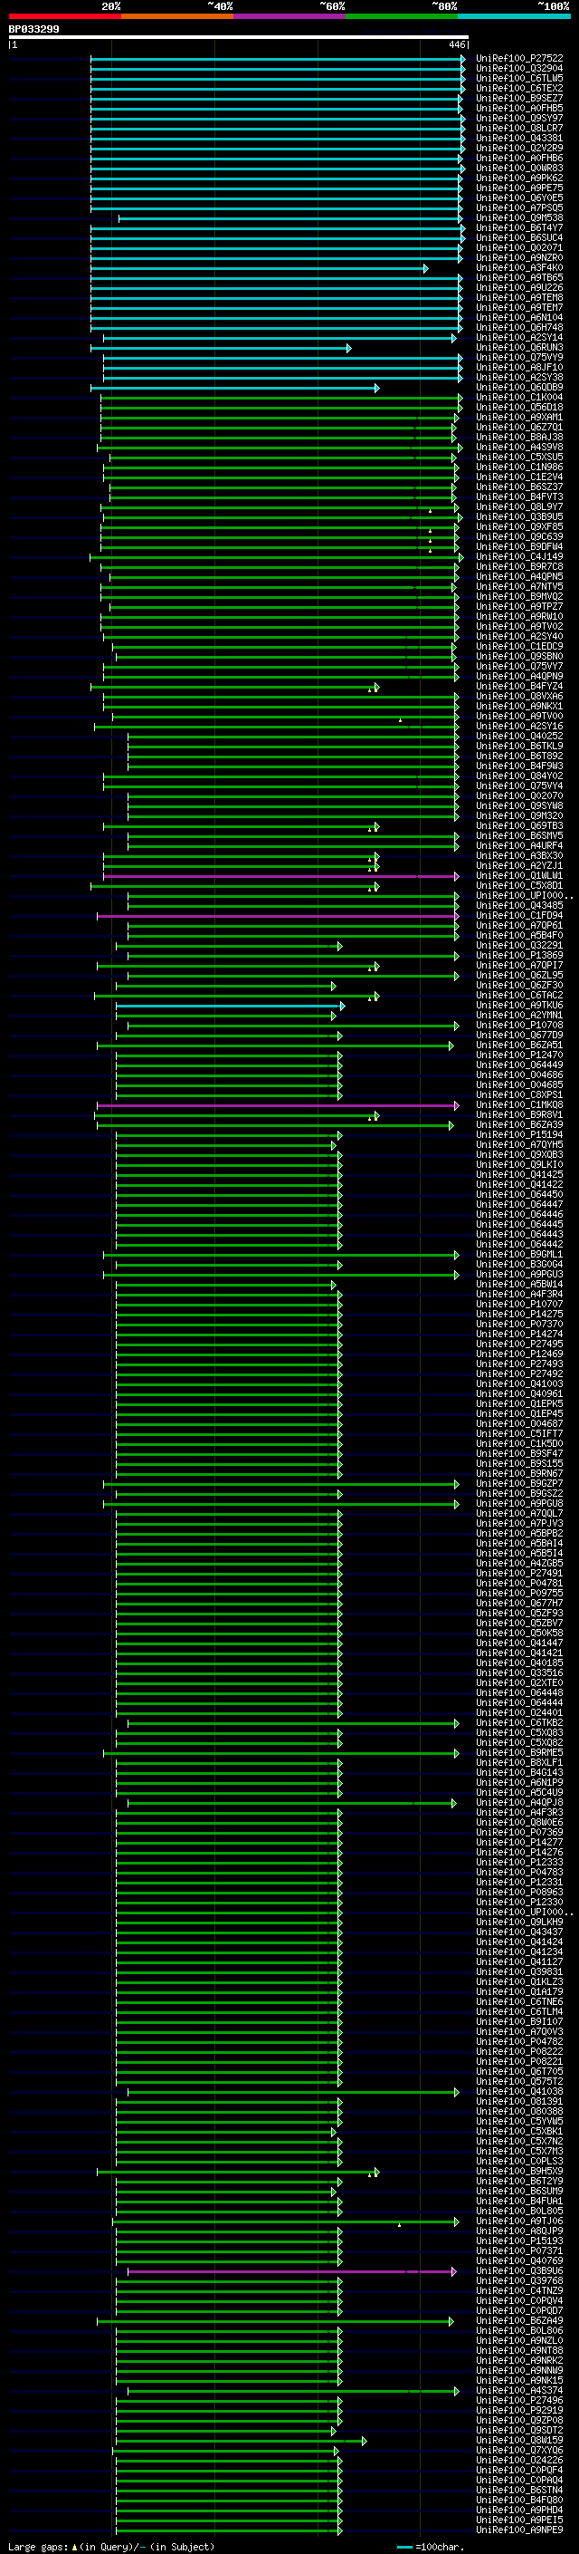Image resolution: width=579 pixels, height=2554 pixels.
Task: Select hit UniRef100_A7NTV5
Action: [519, 587]
